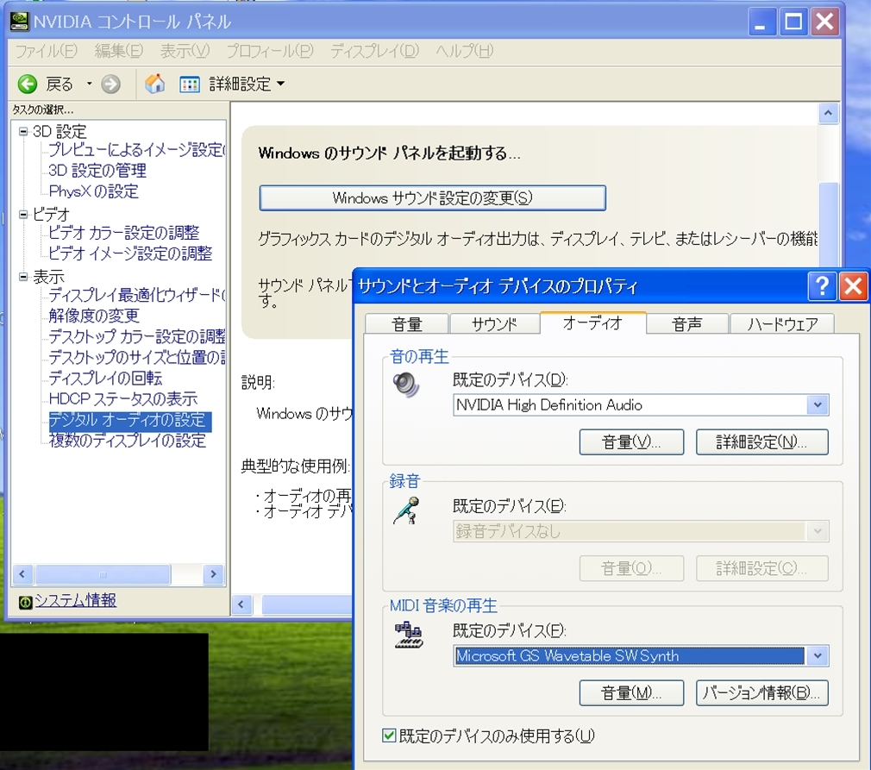This screenshot has height=770, width=871.
Task: Open the 編集(E) menu
Action: 119,51
